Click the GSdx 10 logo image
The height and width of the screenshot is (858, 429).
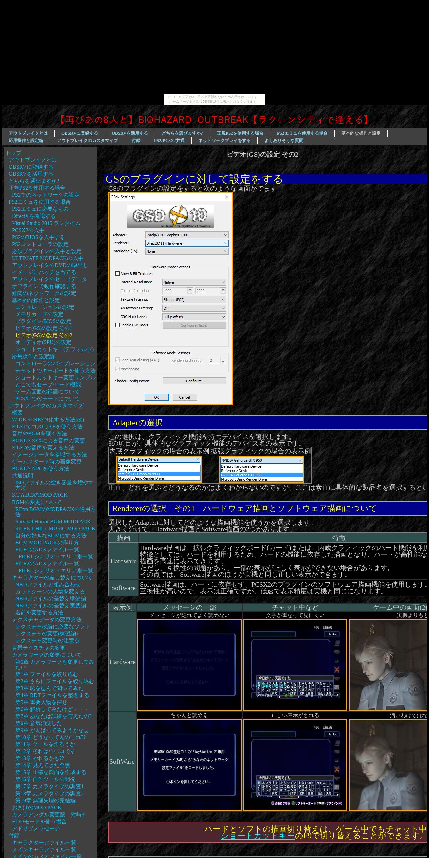170,216
